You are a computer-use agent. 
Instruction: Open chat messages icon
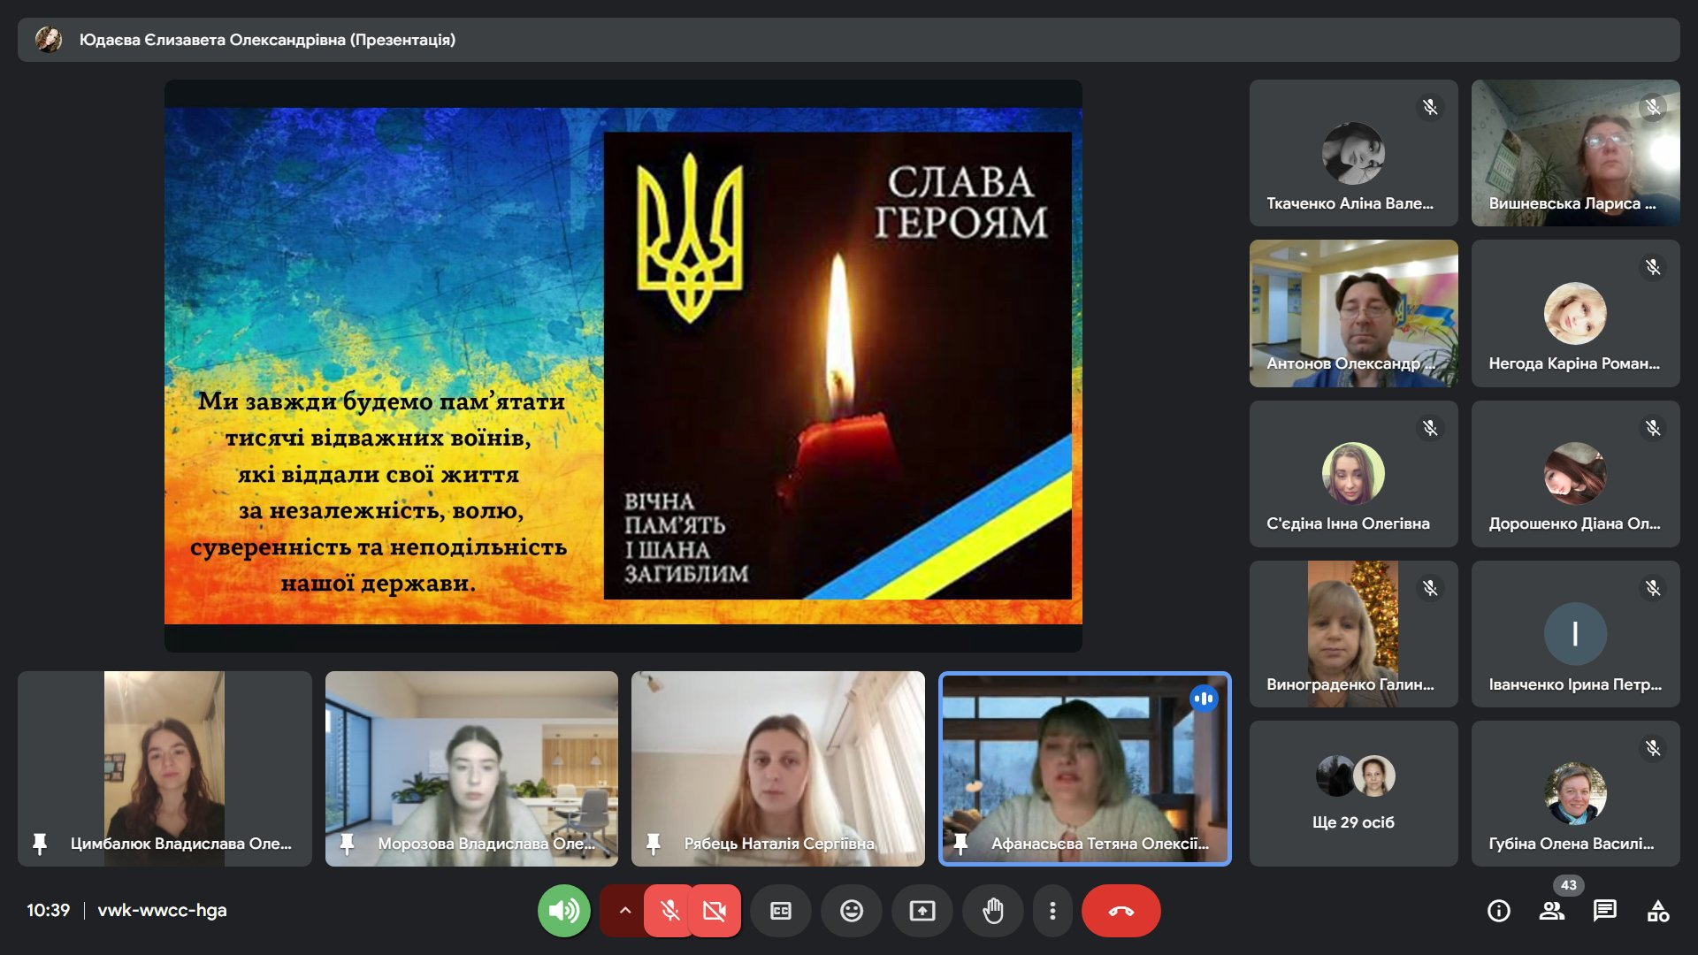tap(1605, 911)
